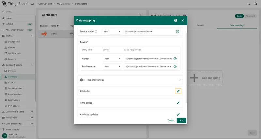The height and width of the screenshot is (139, 261).
Task: Open the Name source dropdown
Action: tap(112, 59)
